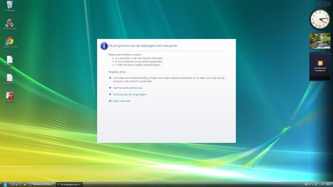Select the HijackThis application icon on the desktop

pos(10,97)
